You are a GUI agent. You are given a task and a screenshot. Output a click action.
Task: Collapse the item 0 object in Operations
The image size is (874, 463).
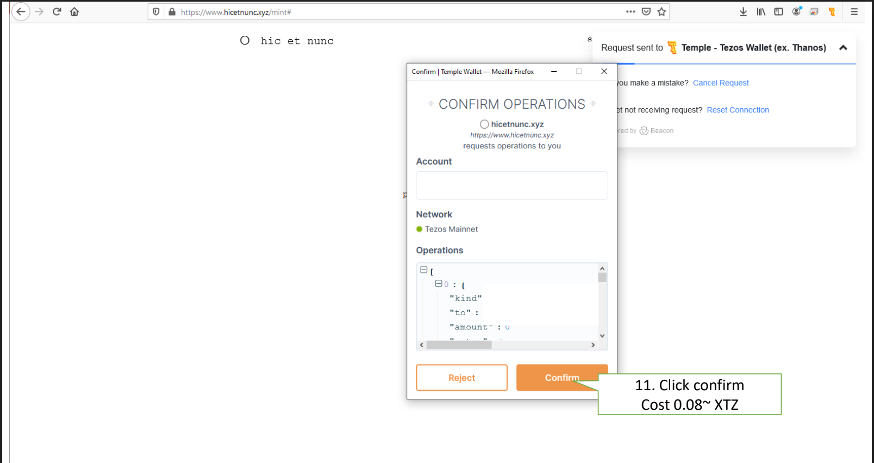438,284
